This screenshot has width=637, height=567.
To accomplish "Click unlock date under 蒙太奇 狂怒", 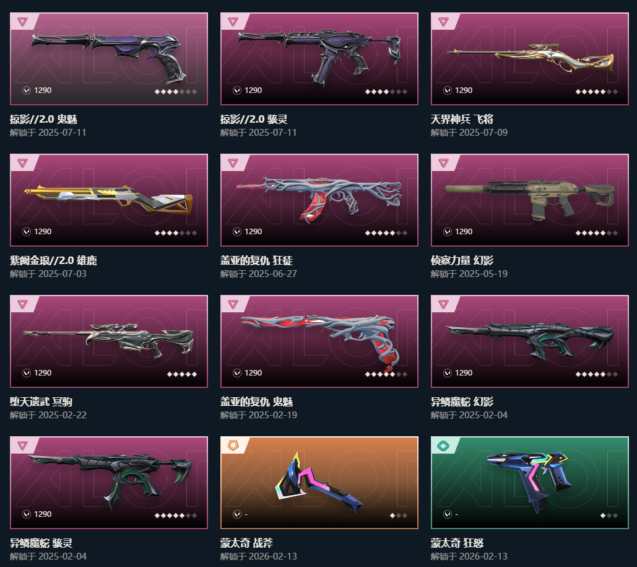I will [469, 556].
